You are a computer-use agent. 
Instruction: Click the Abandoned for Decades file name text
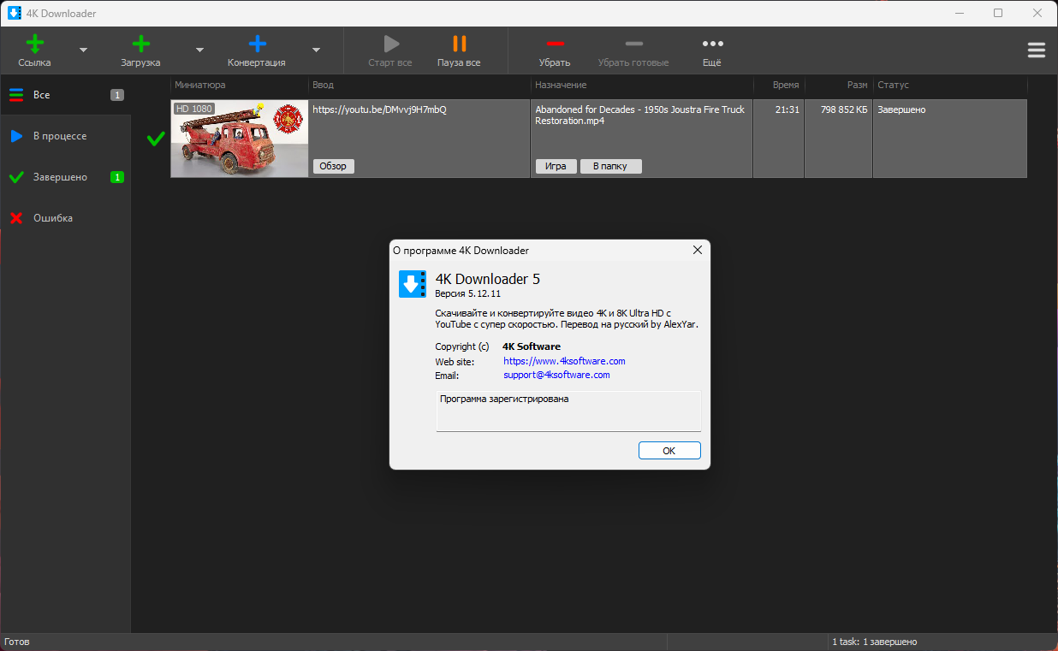(x=640, y=115)
